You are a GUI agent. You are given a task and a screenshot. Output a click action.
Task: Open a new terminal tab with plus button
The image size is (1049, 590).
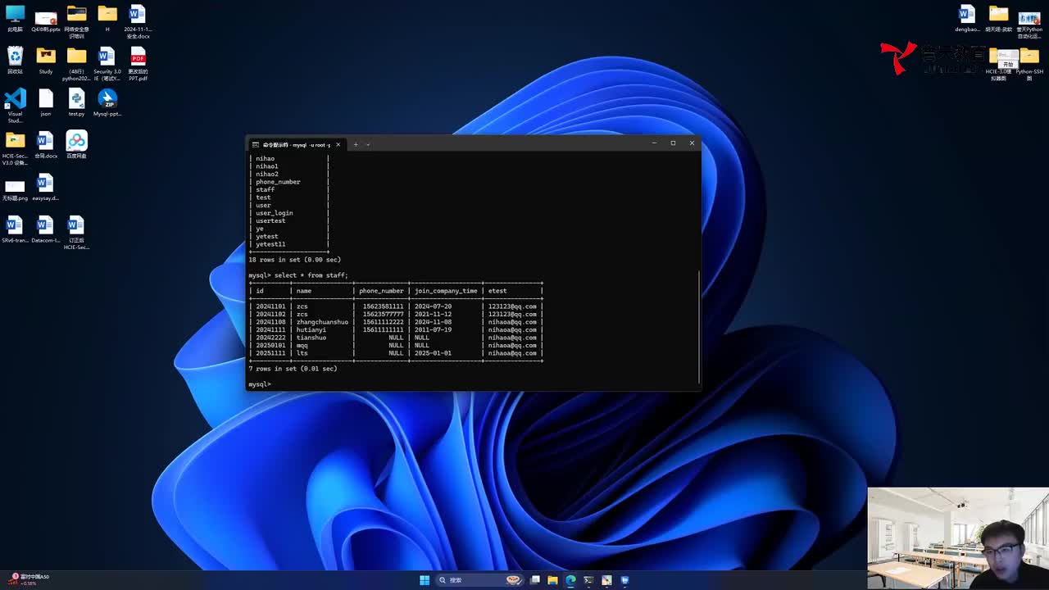[356, 144]
